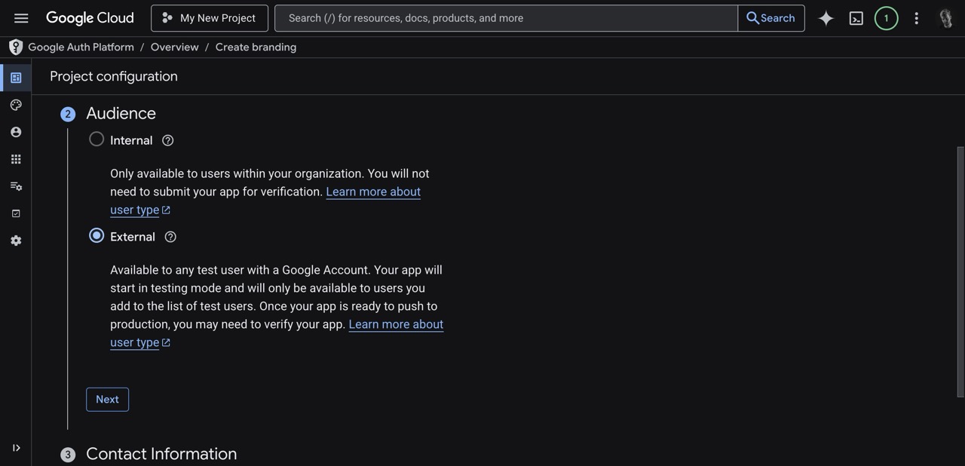This screenshot has width=965, height=466.
Task: Click the Next button
Action: 107,400
